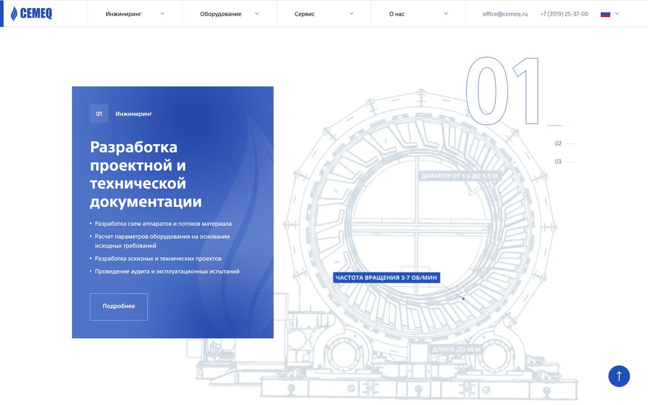
Task: Open the language selector dropdown
Action: pos(613,13)
